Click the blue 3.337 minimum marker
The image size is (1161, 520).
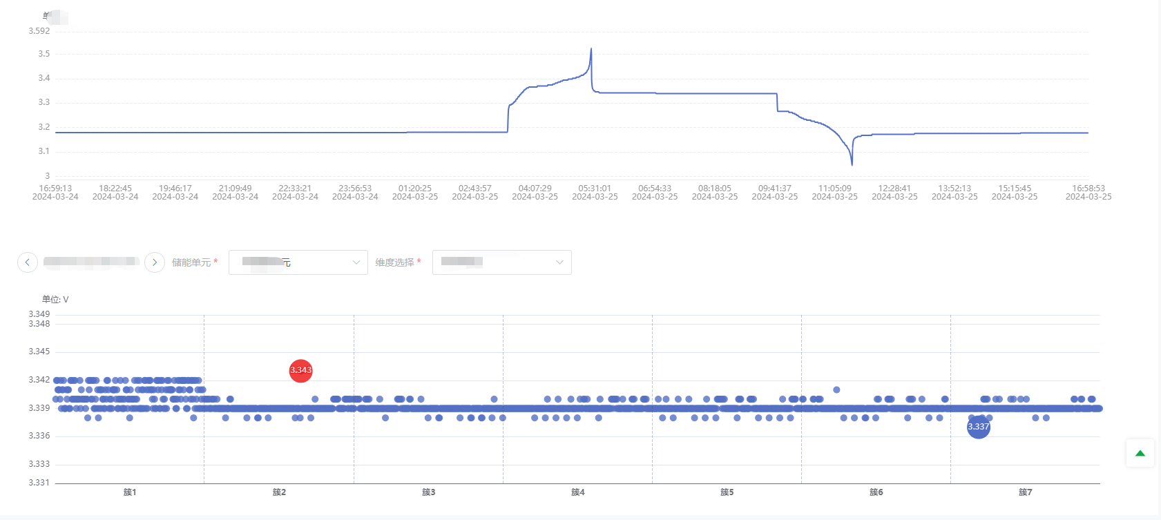coord(978,427)
